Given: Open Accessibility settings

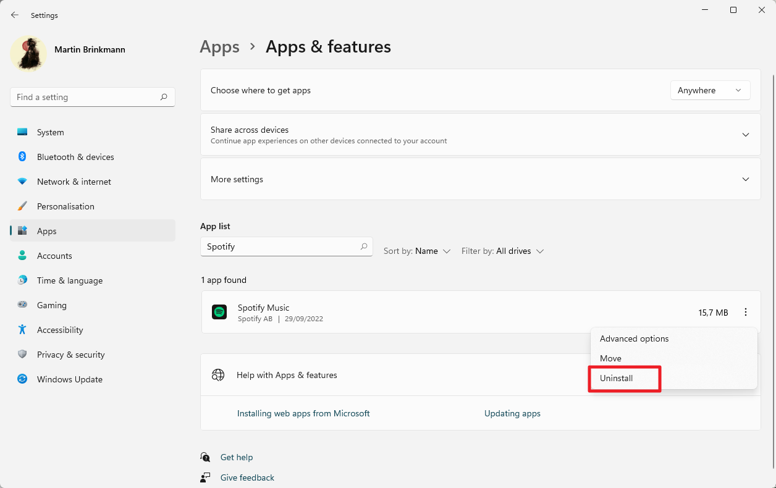Looking at the screenshot, I should pos(93,330).
